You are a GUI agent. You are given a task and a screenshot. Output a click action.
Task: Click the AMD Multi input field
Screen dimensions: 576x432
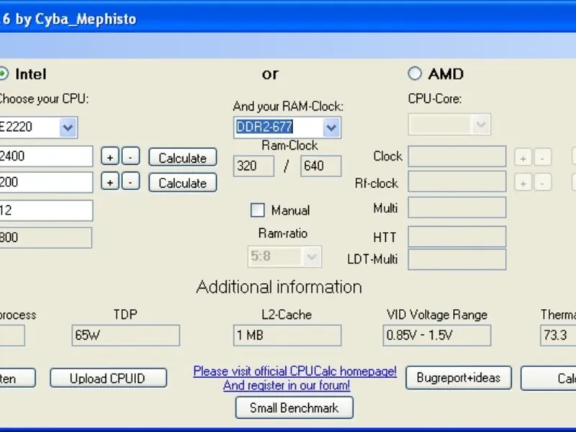[x=457, y=207]
